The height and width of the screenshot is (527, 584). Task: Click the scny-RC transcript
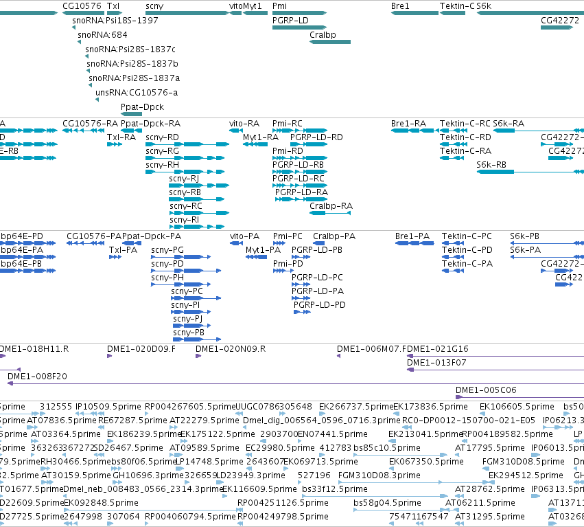click(x=199, y=213)
